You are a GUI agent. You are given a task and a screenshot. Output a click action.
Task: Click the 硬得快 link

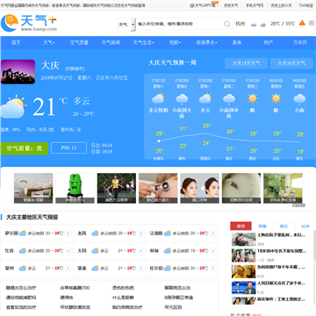click(x=67, y=298)
